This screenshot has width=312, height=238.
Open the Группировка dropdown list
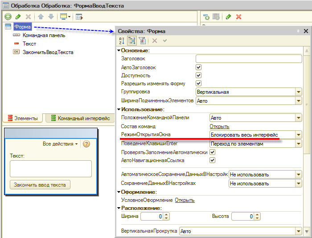coord(298,92)
